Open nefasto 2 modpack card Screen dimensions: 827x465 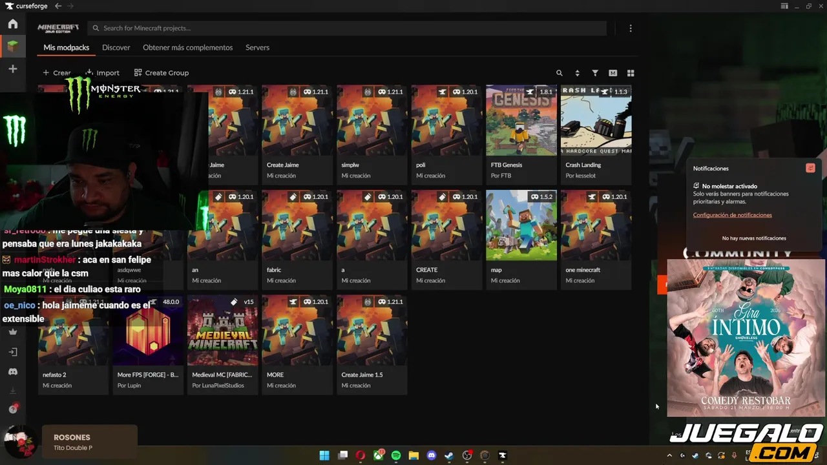73,344
